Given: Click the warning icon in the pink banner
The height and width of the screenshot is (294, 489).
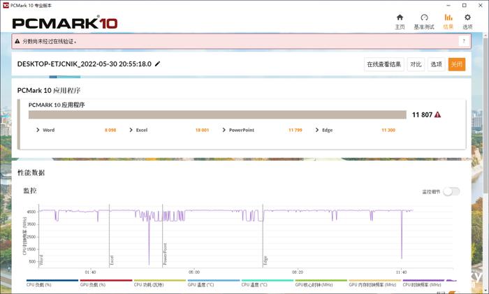Looking at the screenshot, I should (x=17, y=41).
